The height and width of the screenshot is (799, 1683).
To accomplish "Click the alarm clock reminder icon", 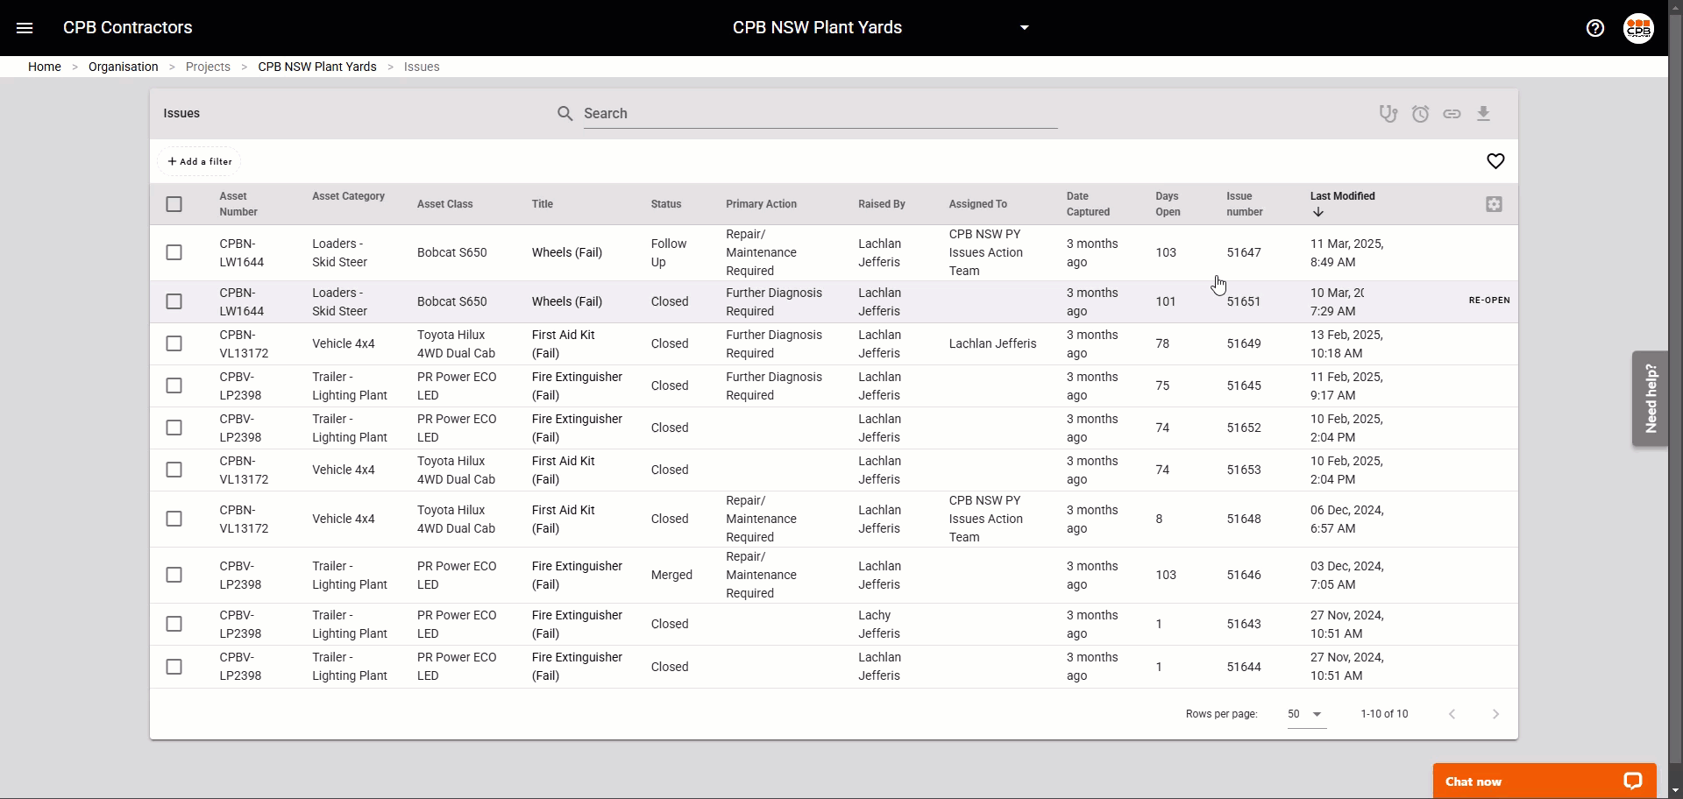I will point(1421,114).
